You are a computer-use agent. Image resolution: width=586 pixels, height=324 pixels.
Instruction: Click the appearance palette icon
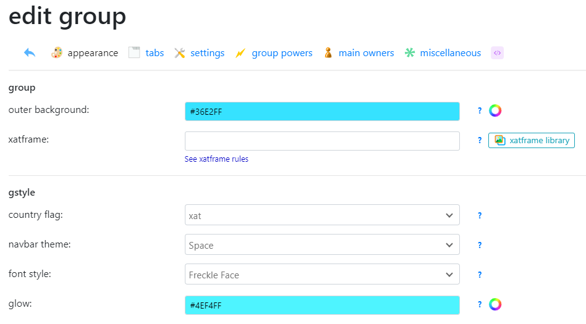coord(57,52)
